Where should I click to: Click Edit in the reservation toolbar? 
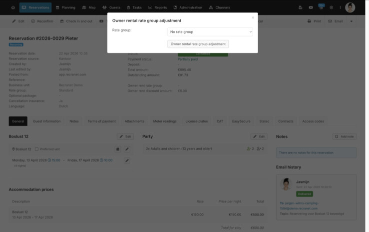[18, 21]
